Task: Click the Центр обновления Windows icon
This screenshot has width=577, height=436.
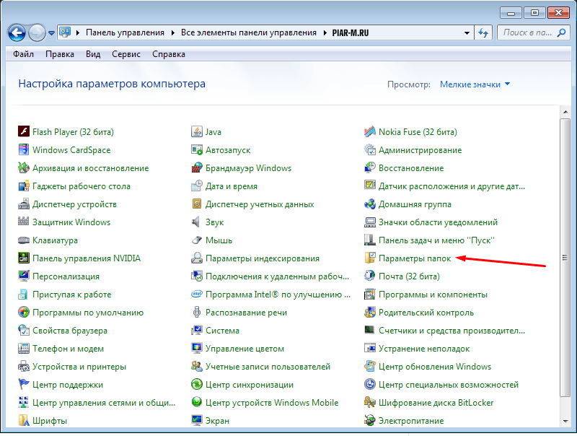Action: (x=370, y=366)
